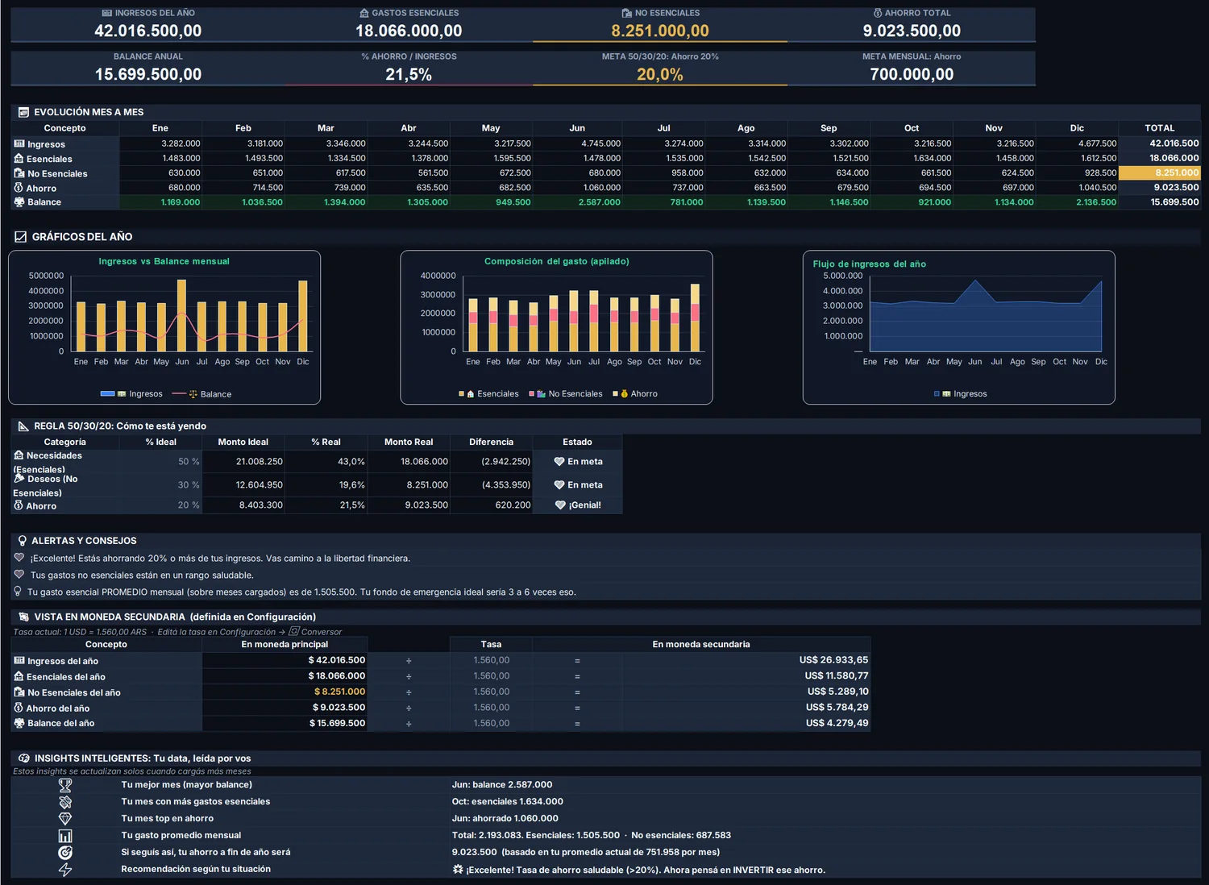Click the calendar icon beside "Evolución mes a mes"
This screenshot has width=1209, height=885.
pyautogui.click(x=23, y=112)
